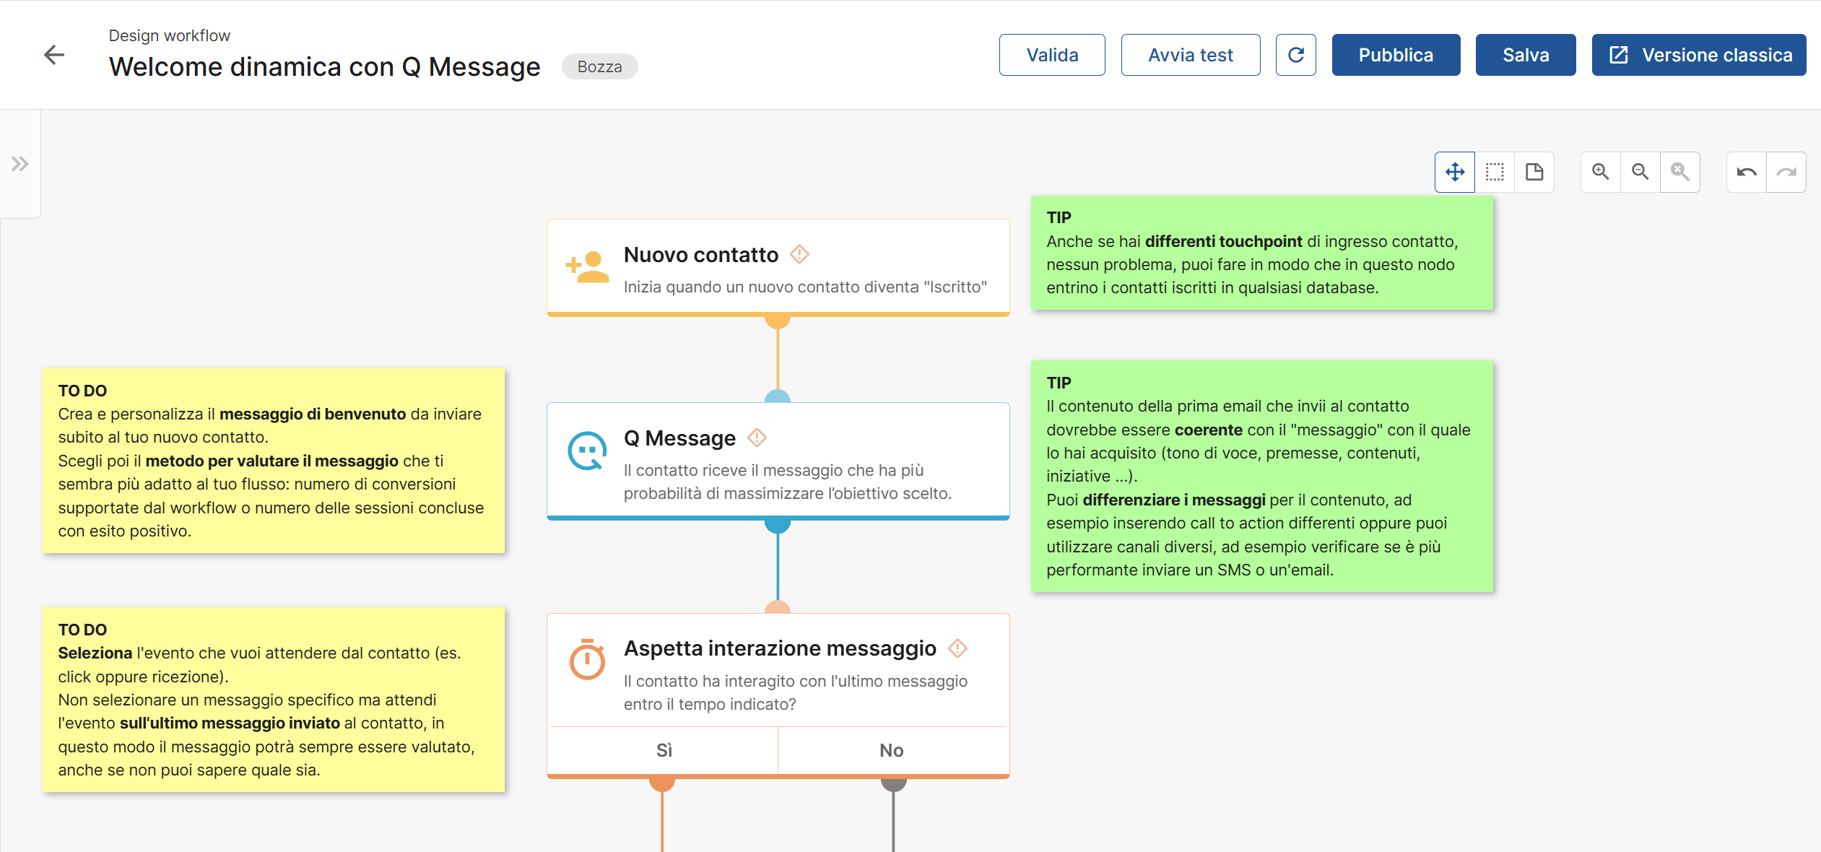Screen dimensions: 1821x852
Task: Add a sticky note with the note icon
Action: point(1534,172)
